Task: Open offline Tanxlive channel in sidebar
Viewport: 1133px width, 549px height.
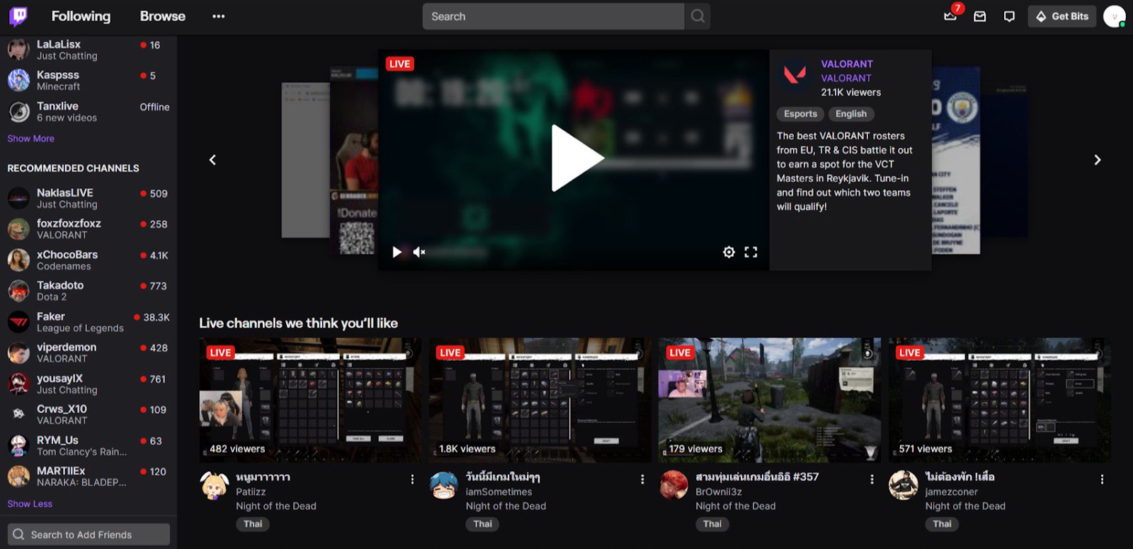Action: pyautogui.click(x=89, y=112)
